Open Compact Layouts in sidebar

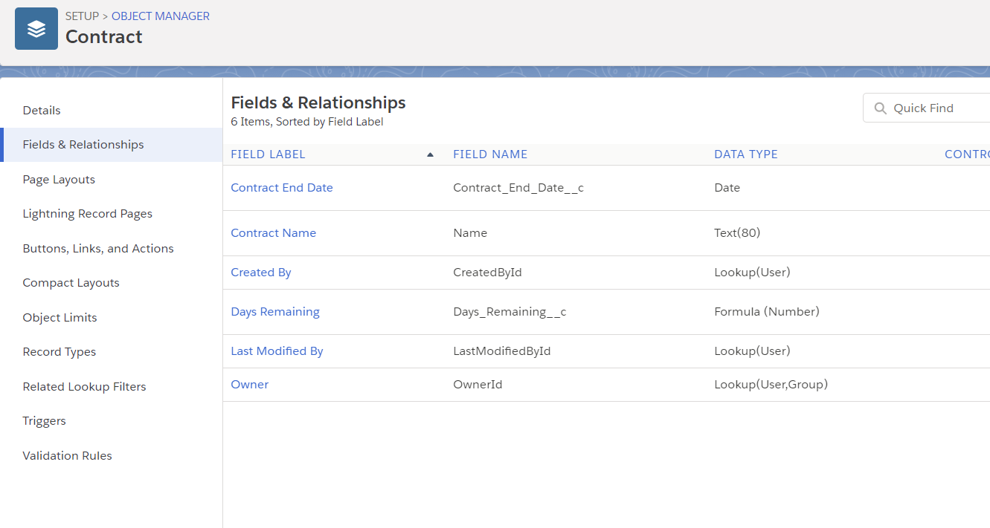[71, 283]
